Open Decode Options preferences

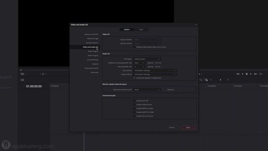point(92,43)
